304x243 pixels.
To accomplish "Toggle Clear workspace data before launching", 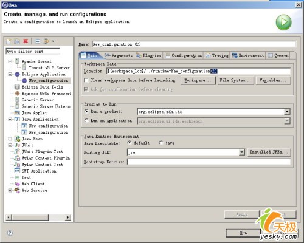I will click(x=86, y=80).
